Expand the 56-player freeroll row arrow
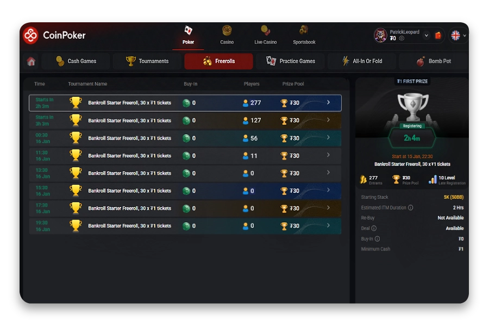 tap(328, 138)
